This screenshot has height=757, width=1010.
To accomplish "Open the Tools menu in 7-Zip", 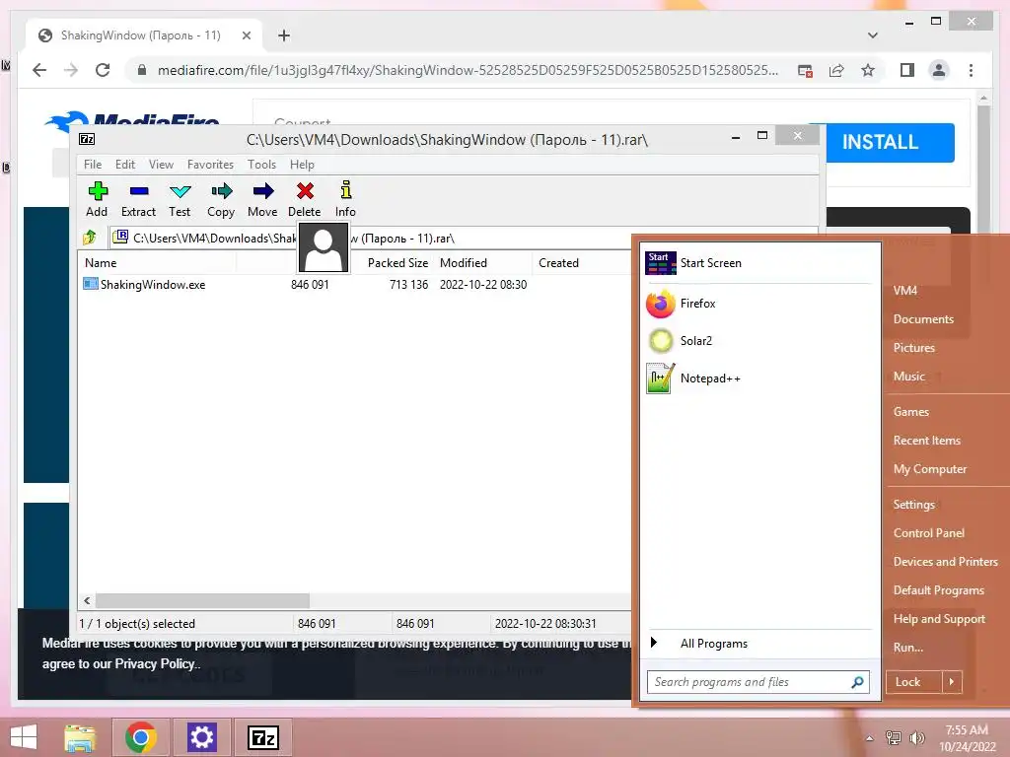I will [x=261, y=165].
